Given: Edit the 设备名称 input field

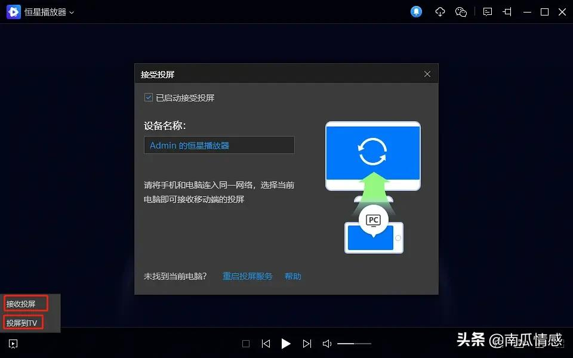Looking at the screenshot, I should [219, 145].
